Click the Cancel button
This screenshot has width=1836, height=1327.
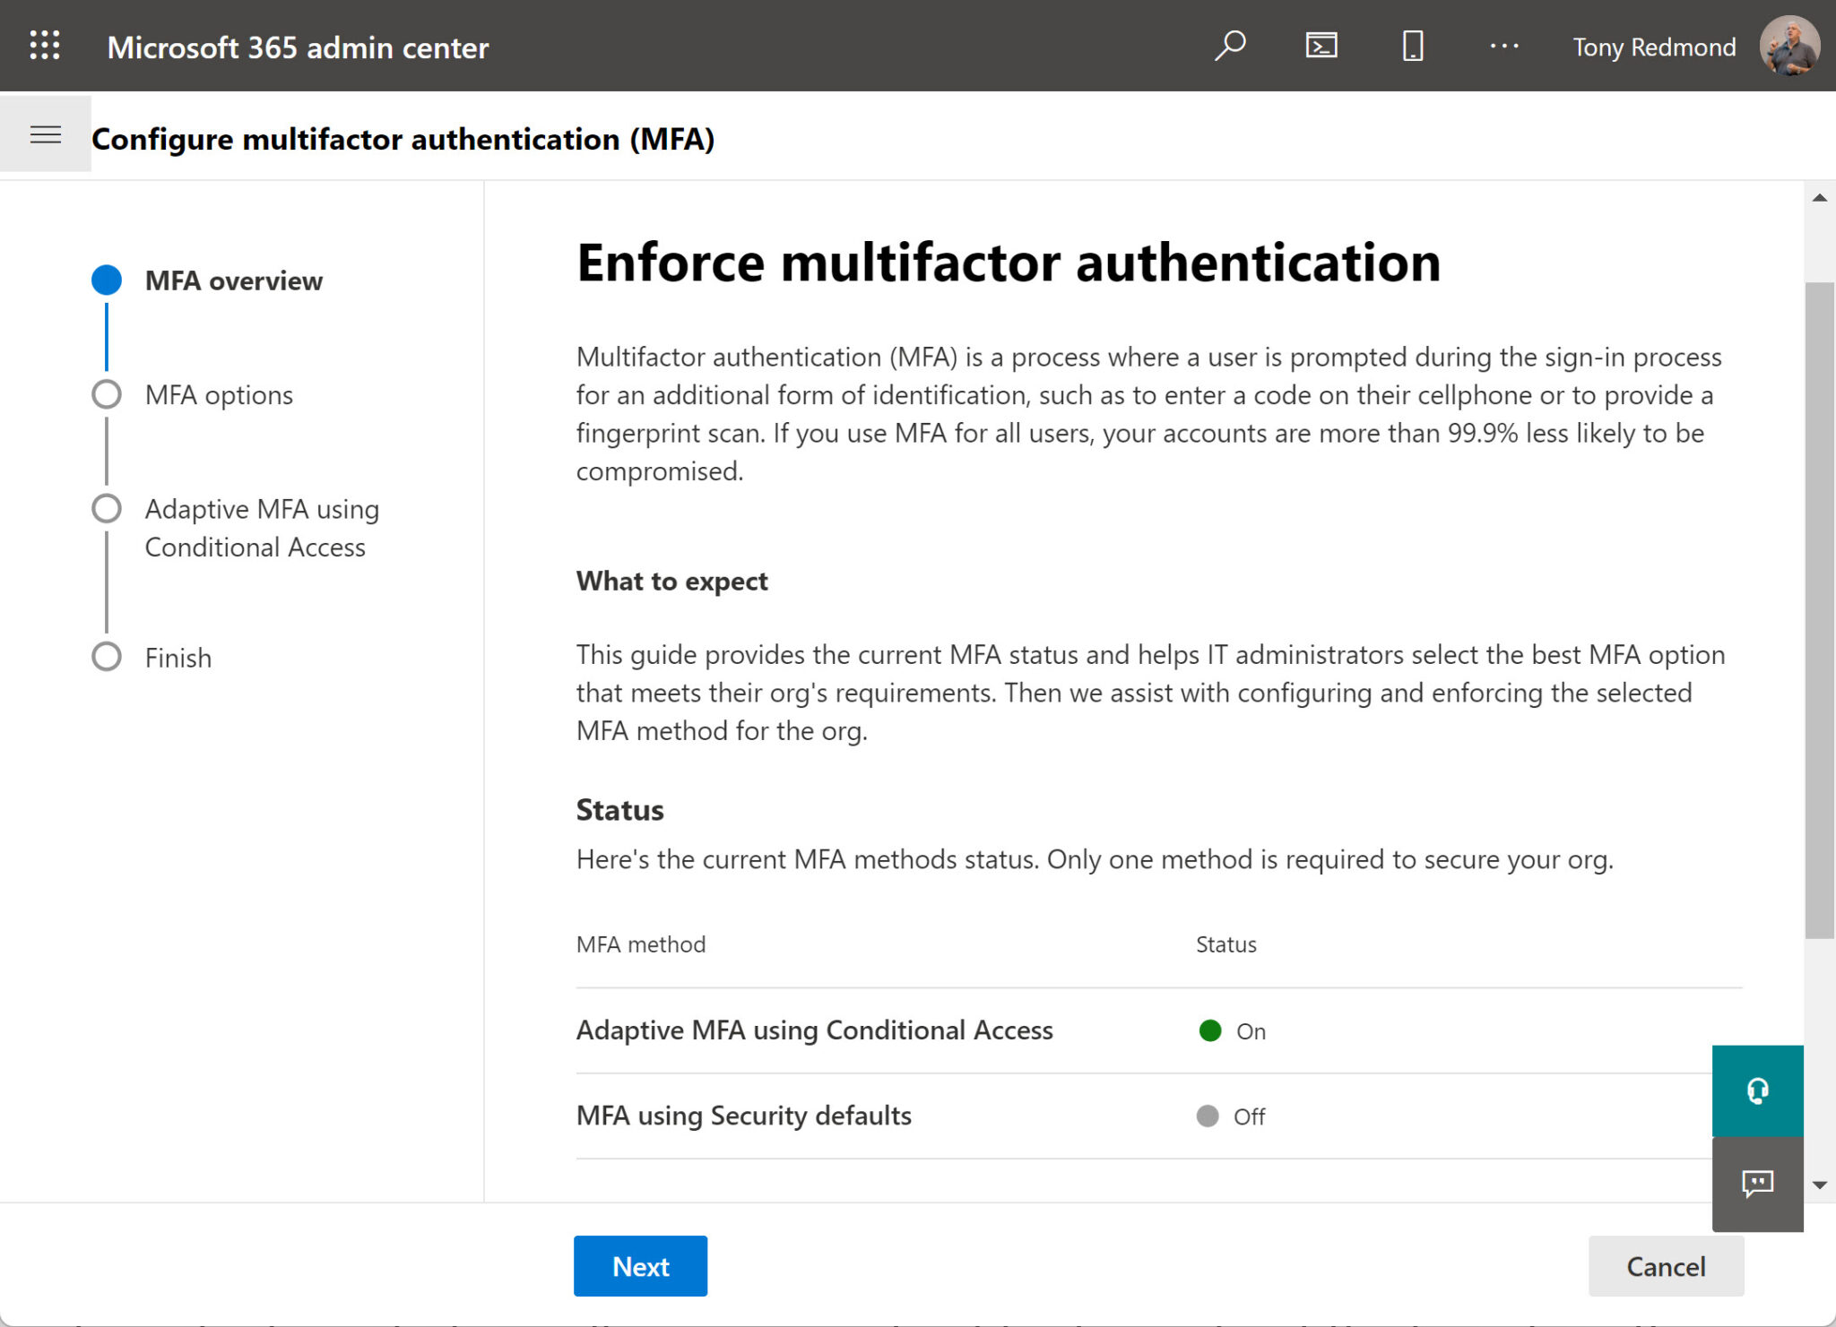tap(1665, 1266)
